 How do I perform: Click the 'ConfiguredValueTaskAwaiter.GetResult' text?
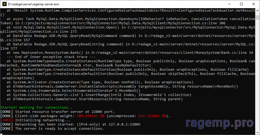click(217, 11)
